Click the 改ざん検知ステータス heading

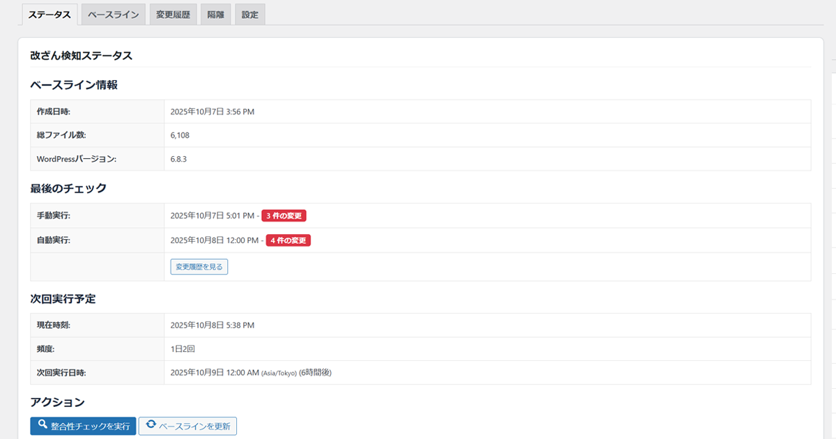[81, 56]
